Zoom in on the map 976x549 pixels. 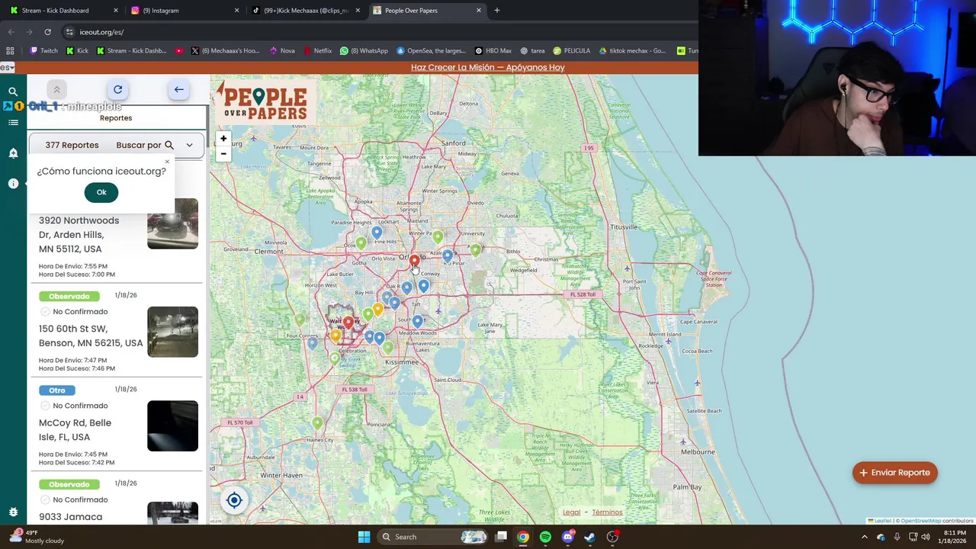223,139
